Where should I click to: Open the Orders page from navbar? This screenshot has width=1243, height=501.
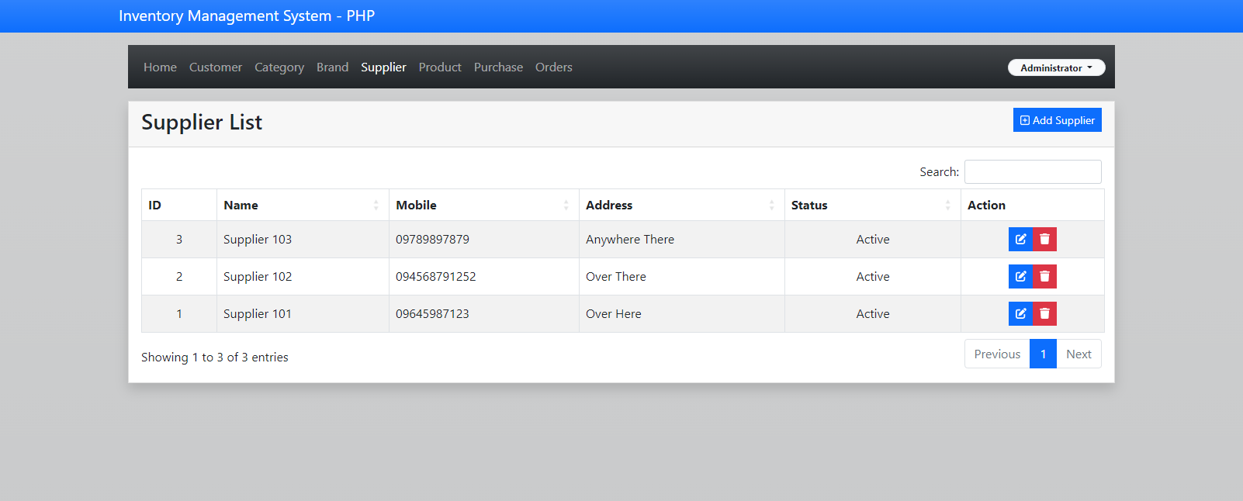(553, 67)
